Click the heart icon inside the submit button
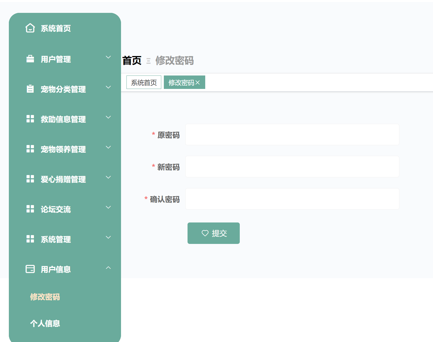The height and width of the screenshot is (342, 433). pos(205,233)
